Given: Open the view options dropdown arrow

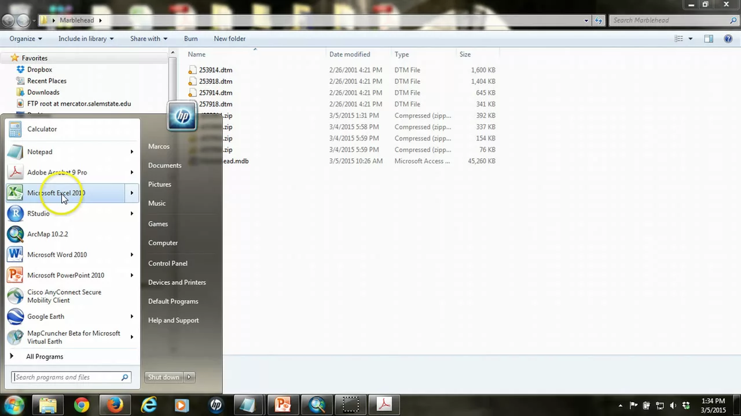Looking at the screenshot, I should click(690, 39).
